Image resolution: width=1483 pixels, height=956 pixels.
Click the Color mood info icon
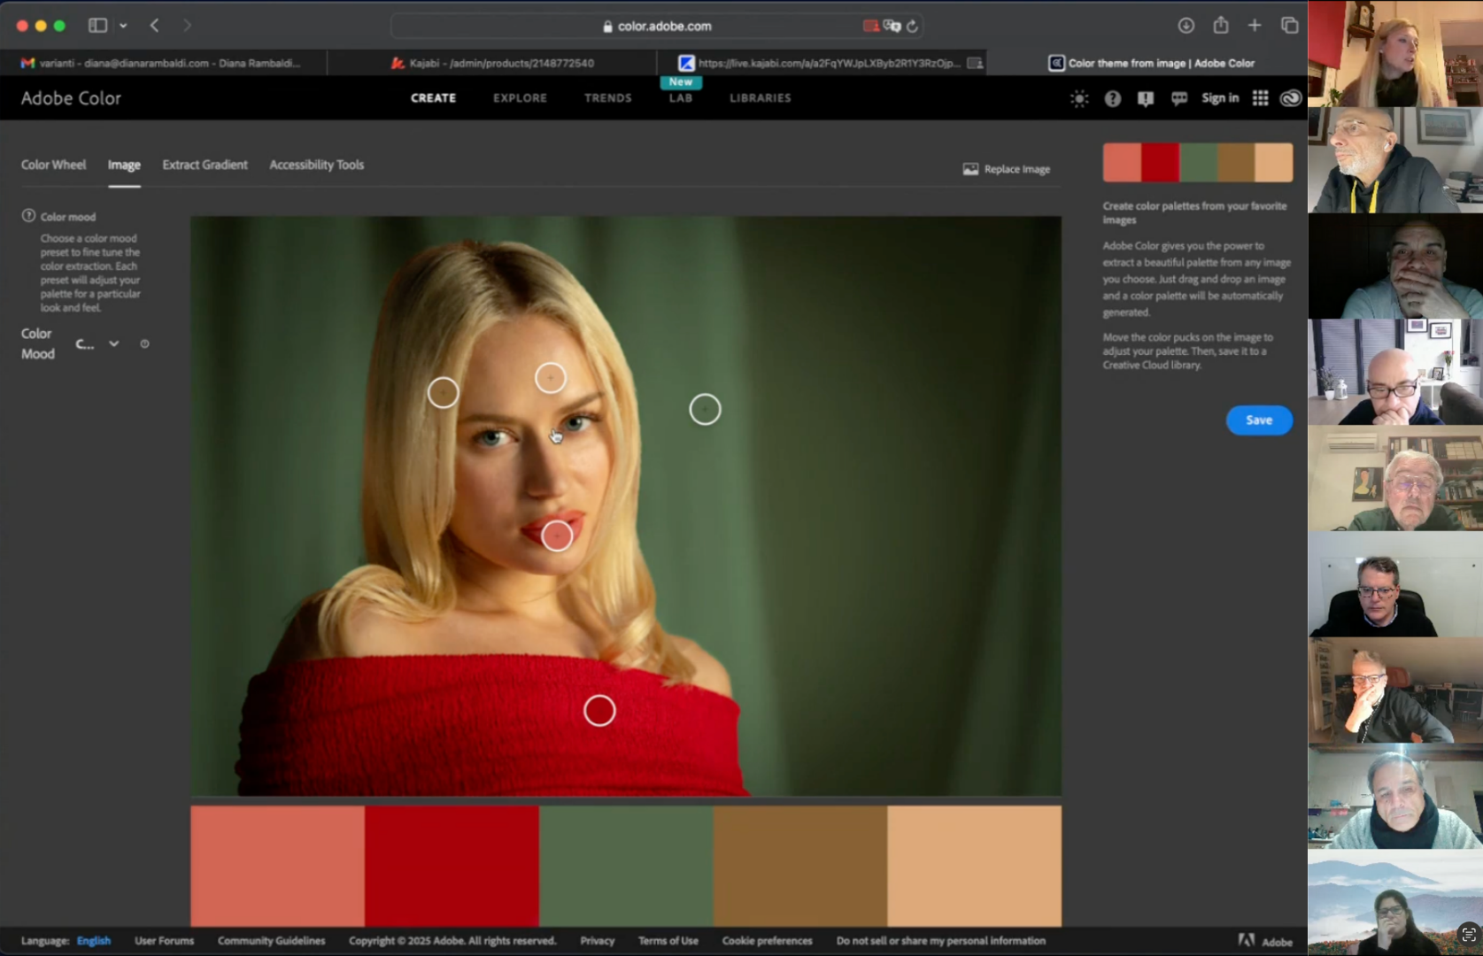28,216
